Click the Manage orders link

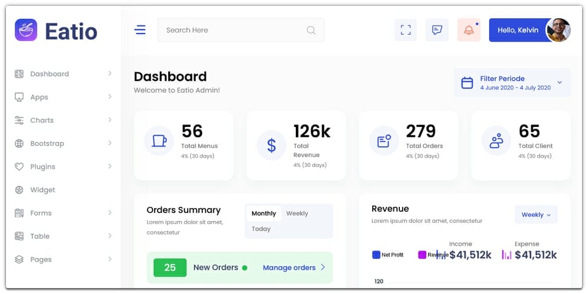[294, 268]
